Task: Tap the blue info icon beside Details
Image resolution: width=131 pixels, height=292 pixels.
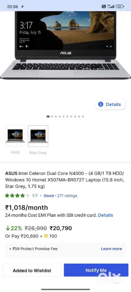Action: [x=100, y=104]
